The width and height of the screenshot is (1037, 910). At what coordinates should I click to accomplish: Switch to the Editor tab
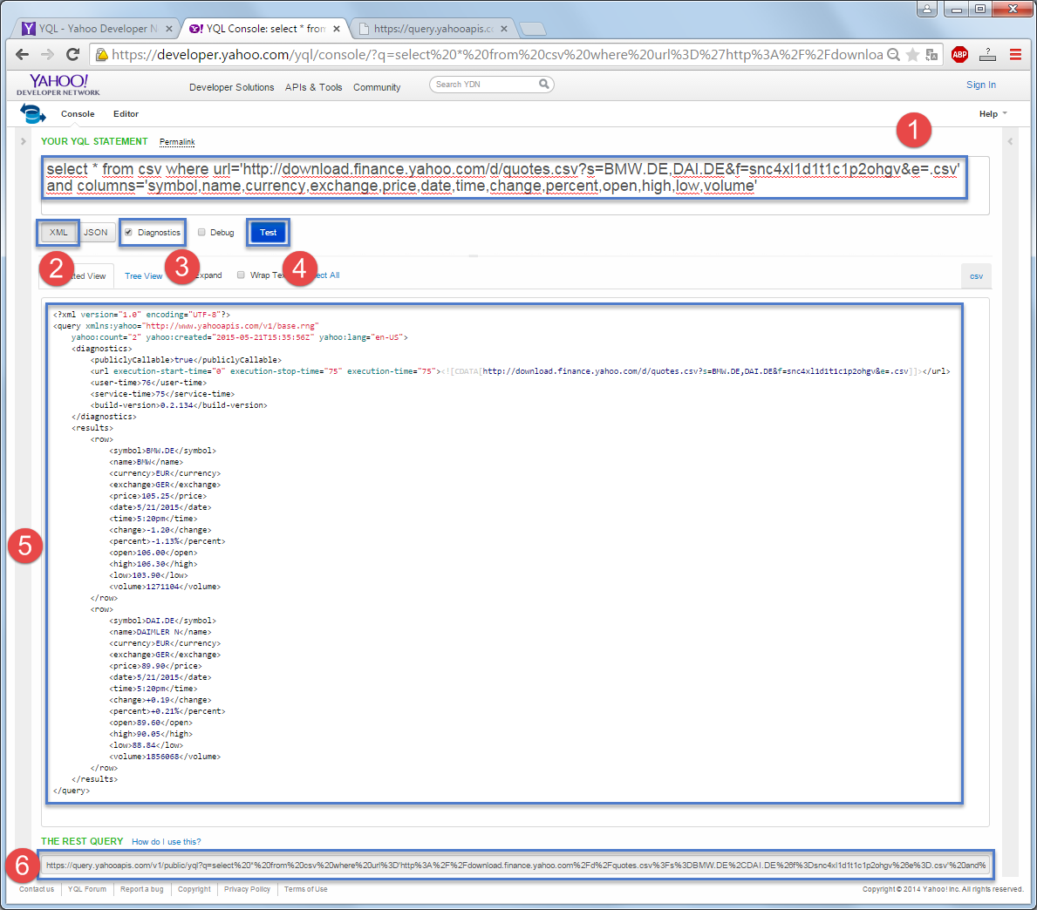click(126, 113)
